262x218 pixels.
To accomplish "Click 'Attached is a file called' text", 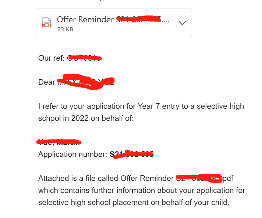I will 79,178.
